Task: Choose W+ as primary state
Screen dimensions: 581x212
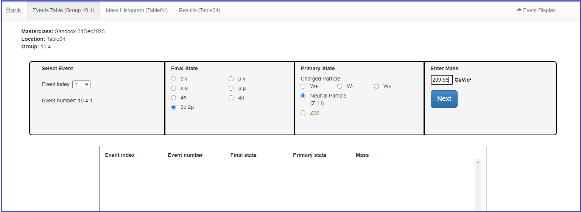Action: [303, 87]
